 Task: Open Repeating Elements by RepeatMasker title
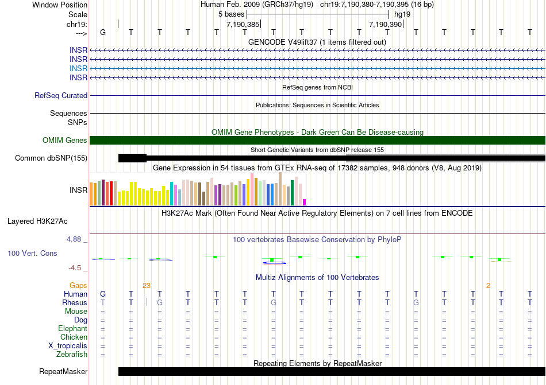point(318,363)
